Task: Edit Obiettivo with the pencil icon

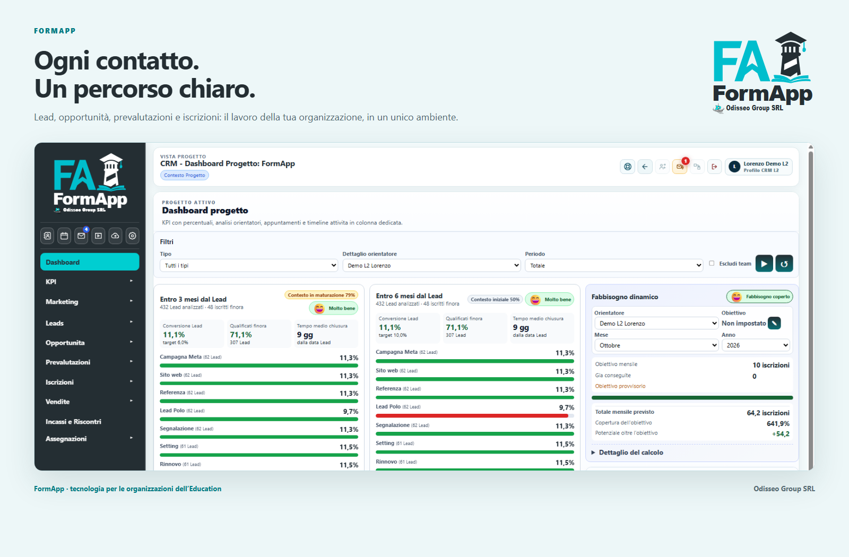Action: 774,323
